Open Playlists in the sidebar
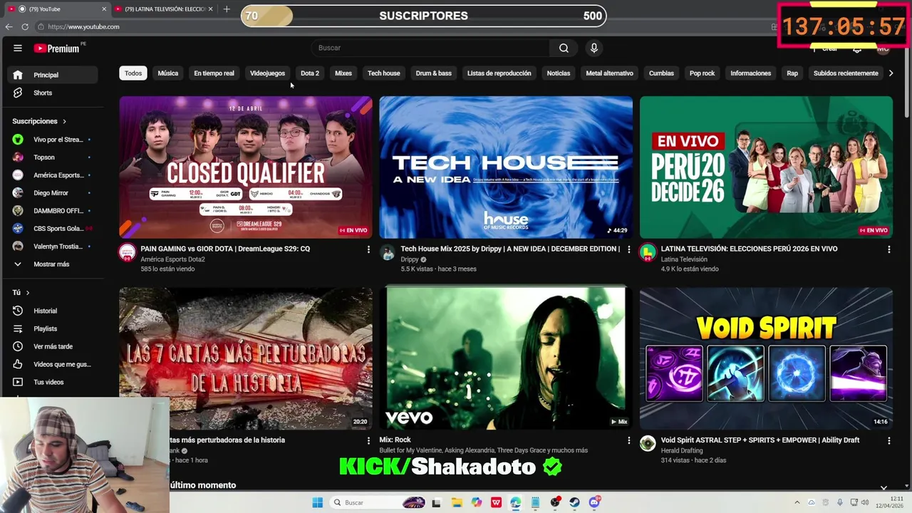 [53, 328]
